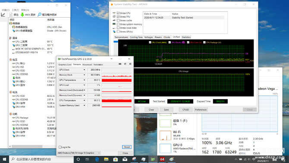Enable Stress system memory checkbox

(118, 24)
